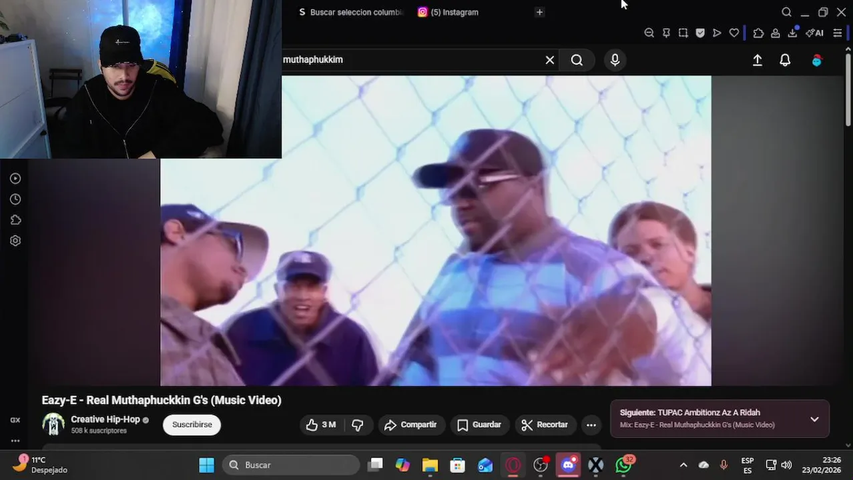Screen dimensions: 853x480
Task: Open the browser profile account icon
Action: tap(776, 33)
